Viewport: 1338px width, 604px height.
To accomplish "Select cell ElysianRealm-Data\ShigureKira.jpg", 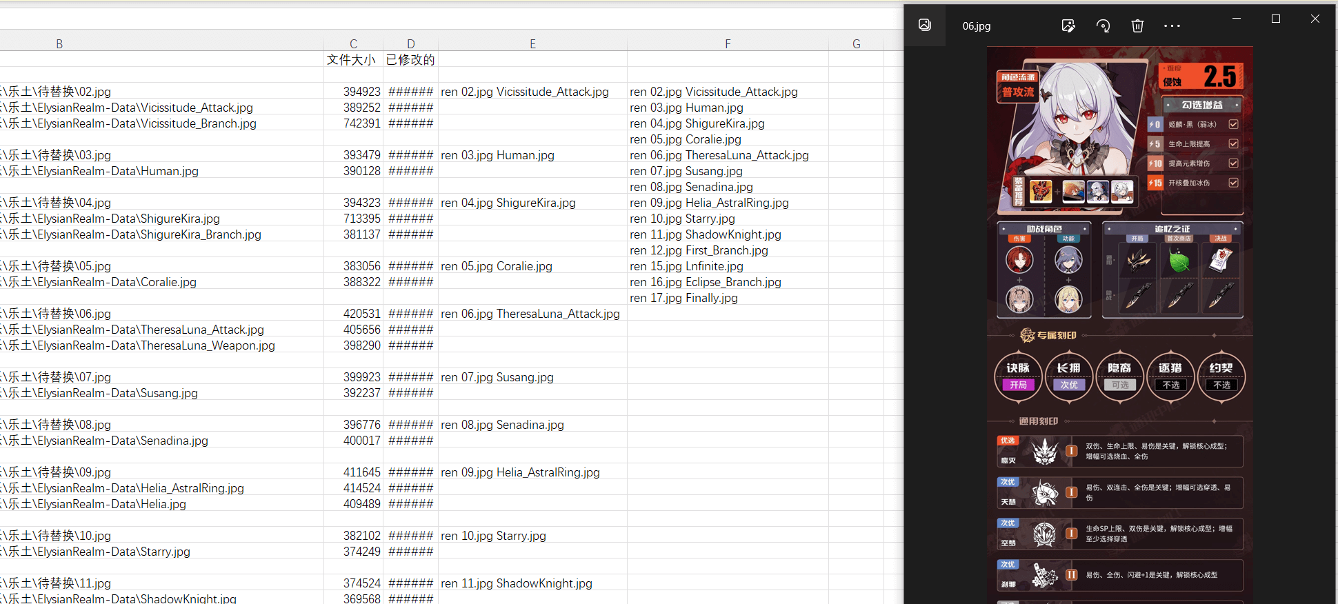I will tap(161, 218).
